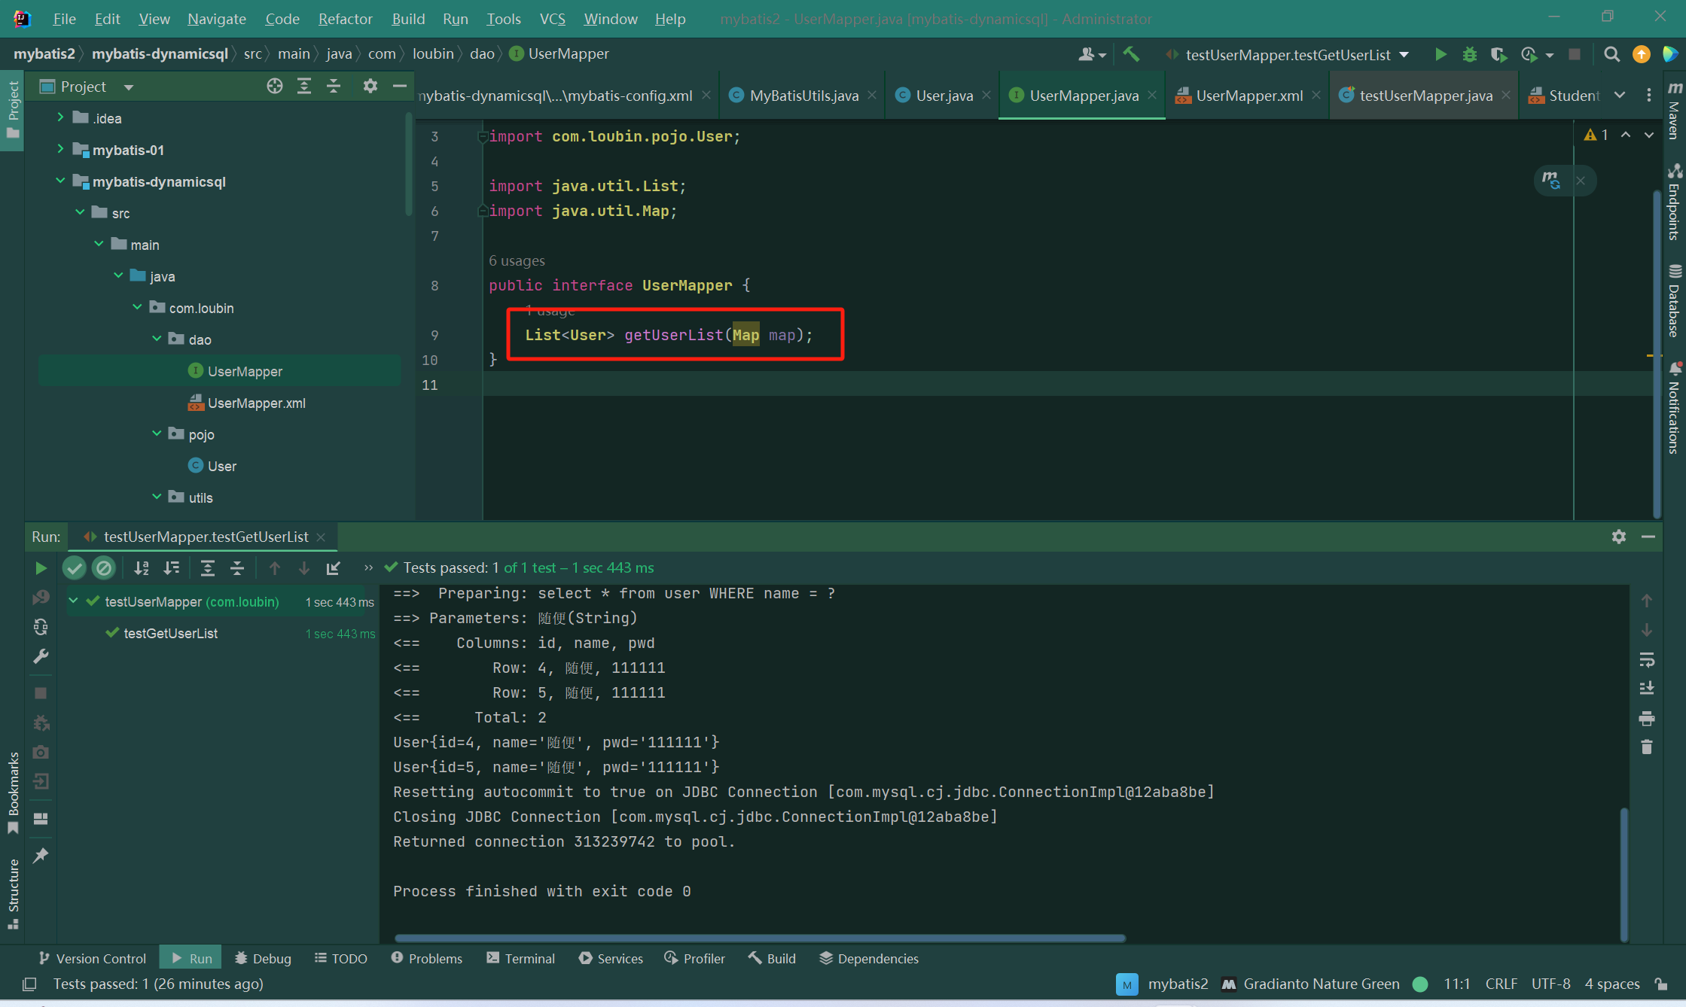Clear console output with trash icon
1686x1007 pixels.
(1647, 747)
